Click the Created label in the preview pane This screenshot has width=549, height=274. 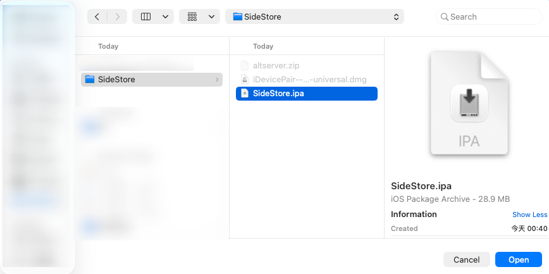tap(404, 228)
